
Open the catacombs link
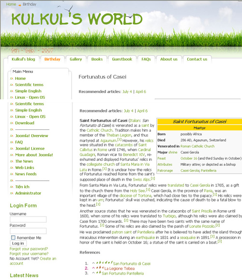[x=124, y=145]
